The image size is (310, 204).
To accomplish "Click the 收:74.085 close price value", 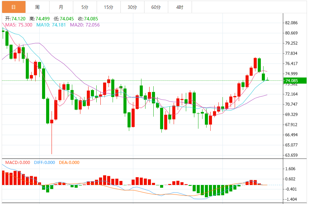I will 88,19.
